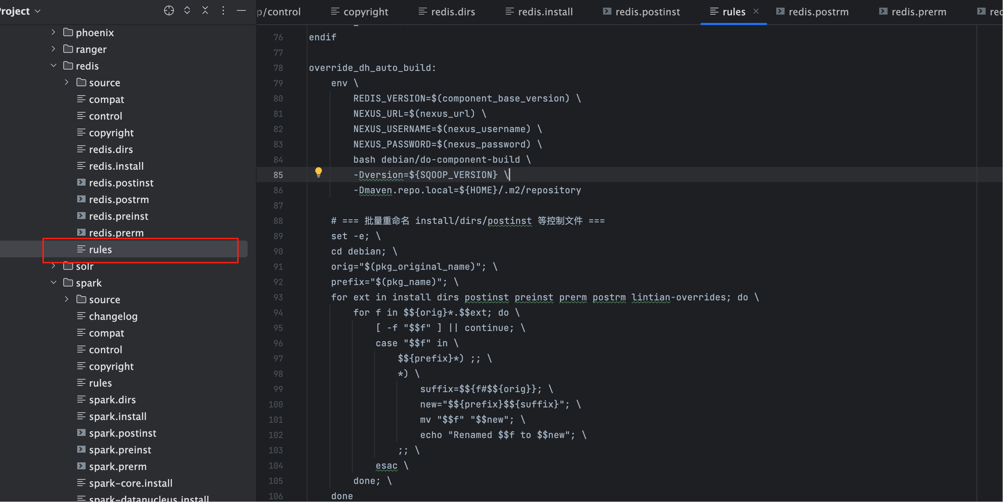Open spark.postinst script in the tree

coord(123,434)
